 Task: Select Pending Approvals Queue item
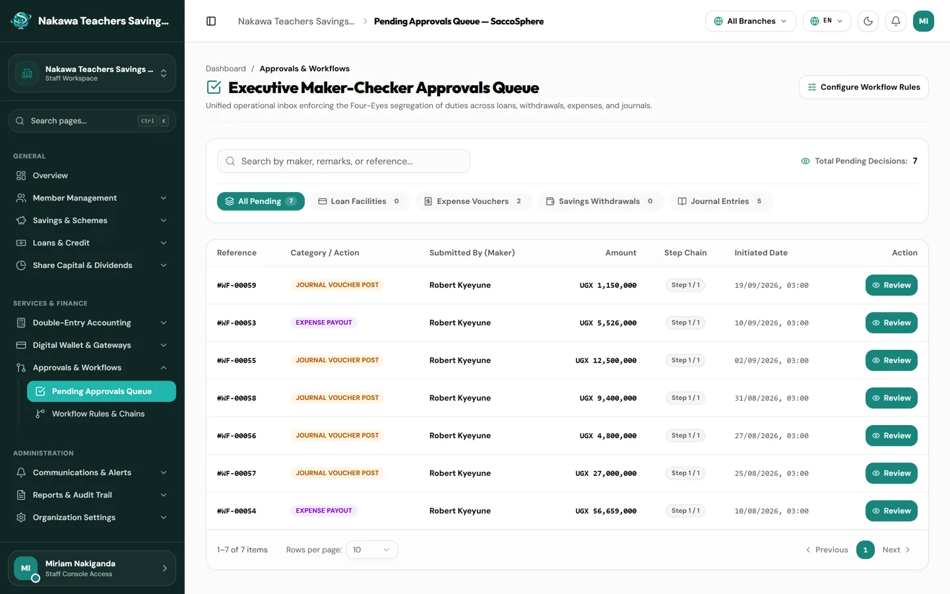[x=102, y=391]
